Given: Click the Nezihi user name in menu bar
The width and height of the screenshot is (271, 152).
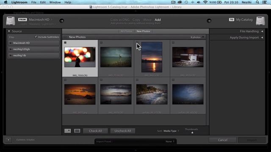Looking at the screenshot, I should (x=246, y=2).
